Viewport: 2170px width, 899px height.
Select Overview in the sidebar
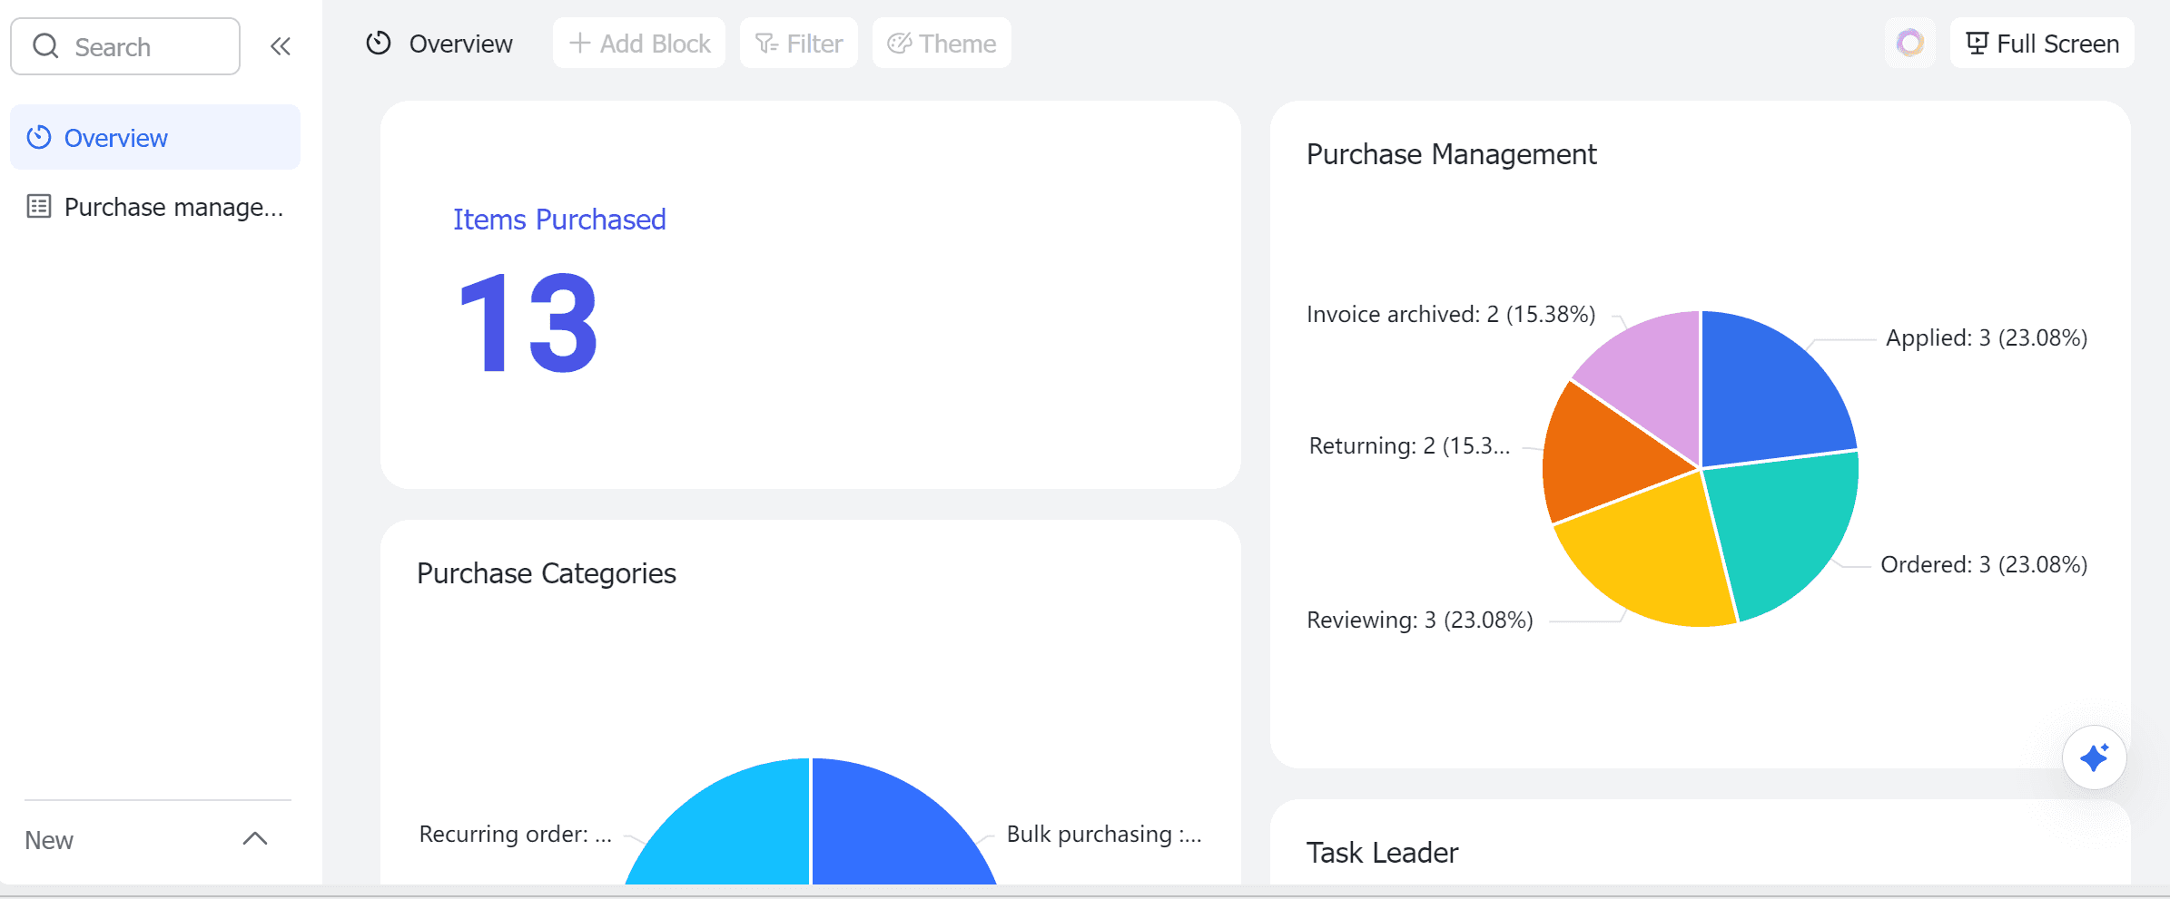click(x=155, y=137)
